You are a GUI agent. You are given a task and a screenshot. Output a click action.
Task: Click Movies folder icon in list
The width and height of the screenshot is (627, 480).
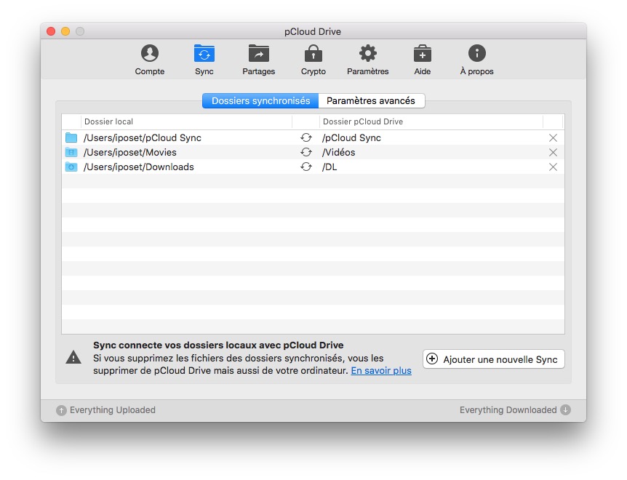pyautogui.click(x=71, y=152)
